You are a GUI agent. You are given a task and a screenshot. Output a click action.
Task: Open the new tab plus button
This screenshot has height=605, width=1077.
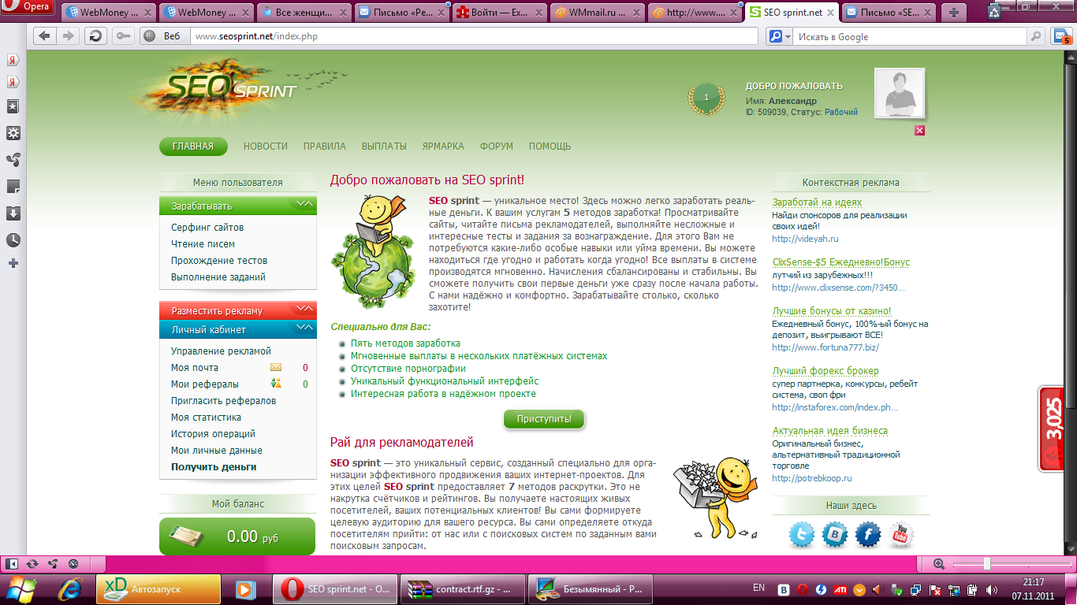click(x=955, y=12)
